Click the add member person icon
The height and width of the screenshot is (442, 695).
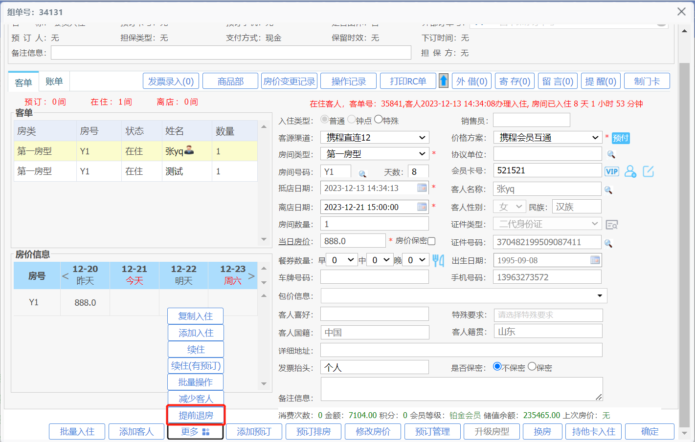tap(630, 171)
